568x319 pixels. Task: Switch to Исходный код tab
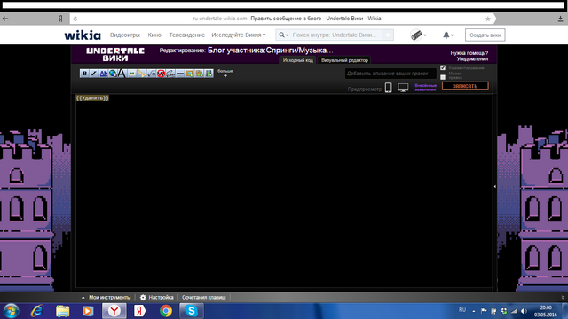[298, 60]
